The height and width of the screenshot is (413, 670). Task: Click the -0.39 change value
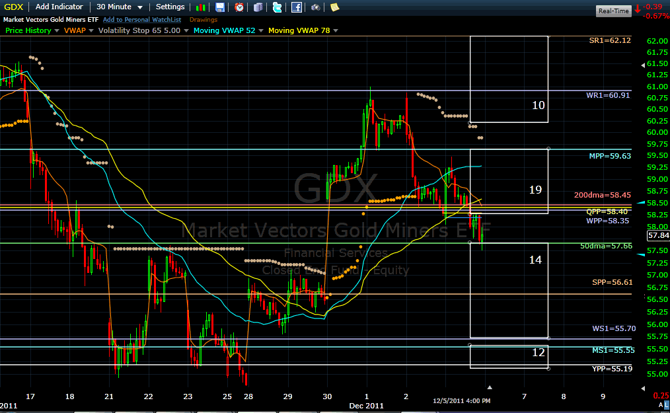click(x=652, y=7)
